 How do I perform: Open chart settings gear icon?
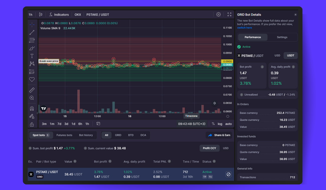pyautogui.click(x=218, y=15)
